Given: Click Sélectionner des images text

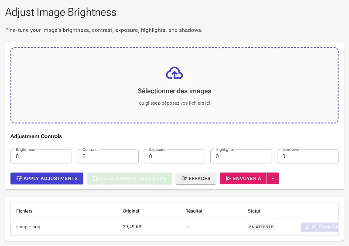Looking at the screenshot, I should click(174, 91).
